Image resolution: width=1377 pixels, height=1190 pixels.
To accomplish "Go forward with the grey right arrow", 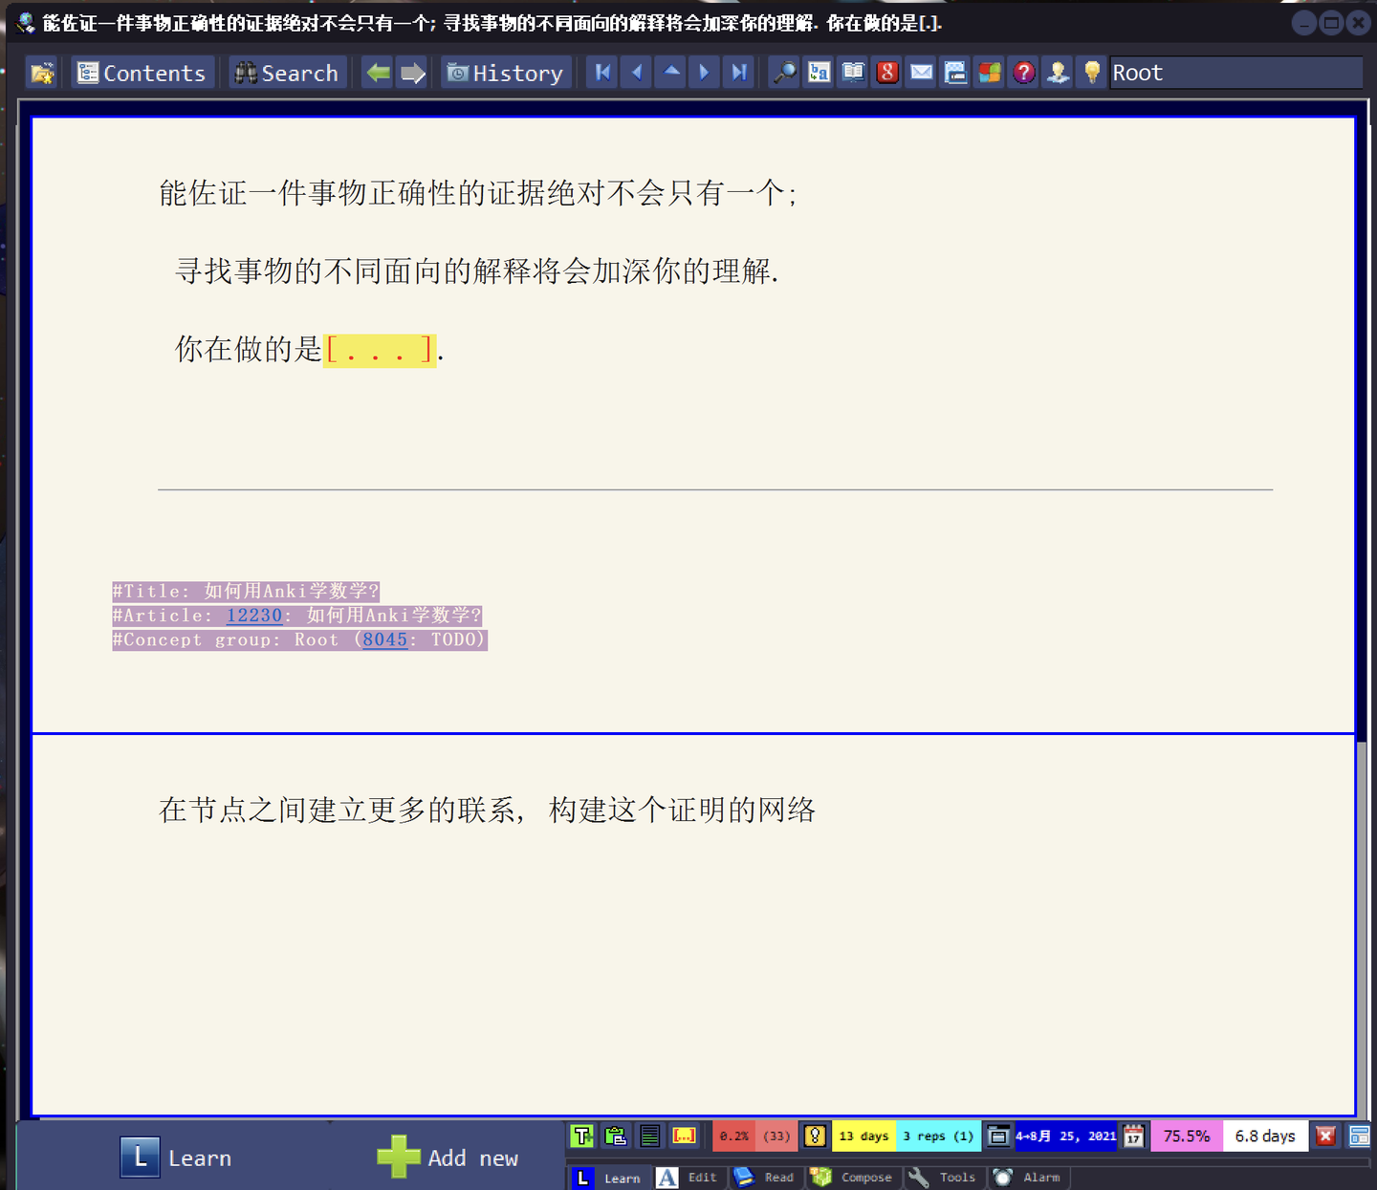I will tap(413, 73).
